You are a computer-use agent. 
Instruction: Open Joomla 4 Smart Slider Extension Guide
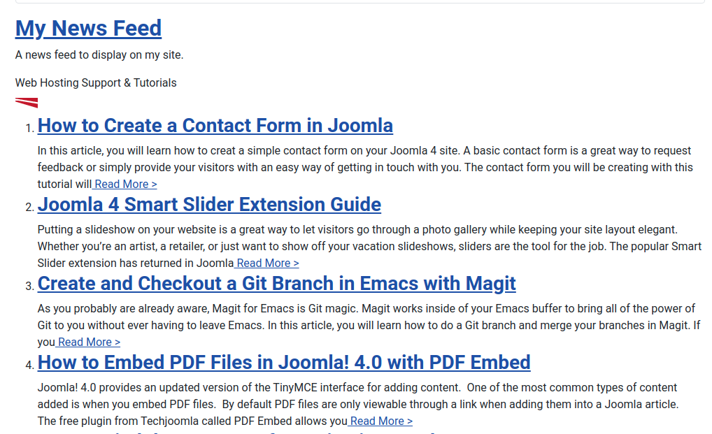click(x=209, y=205)
